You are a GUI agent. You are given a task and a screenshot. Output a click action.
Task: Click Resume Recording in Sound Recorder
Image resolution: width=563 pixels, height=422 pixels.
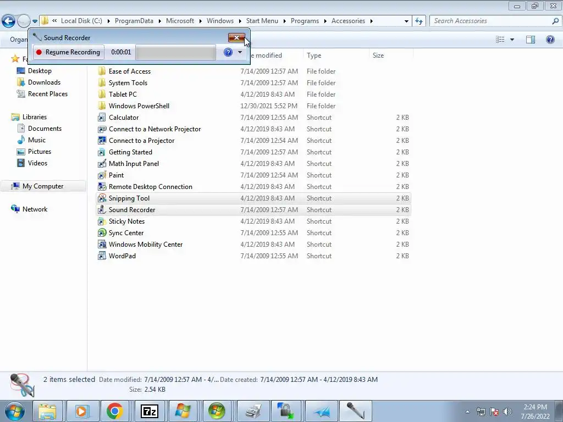(x=69, y=52)
